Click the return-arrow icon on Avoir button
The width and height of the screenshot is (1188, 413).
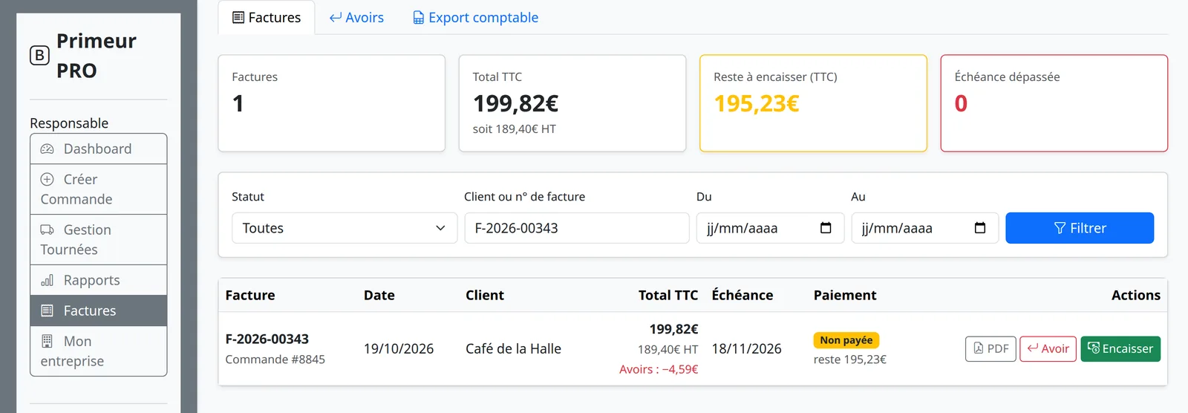1033,348
